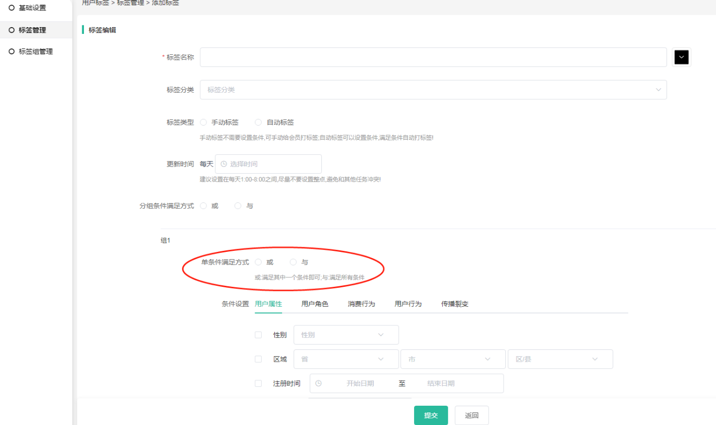This screenshot has width=716, height=425.
Task: Switch to the 消费行为 tab
Action: 361,304
